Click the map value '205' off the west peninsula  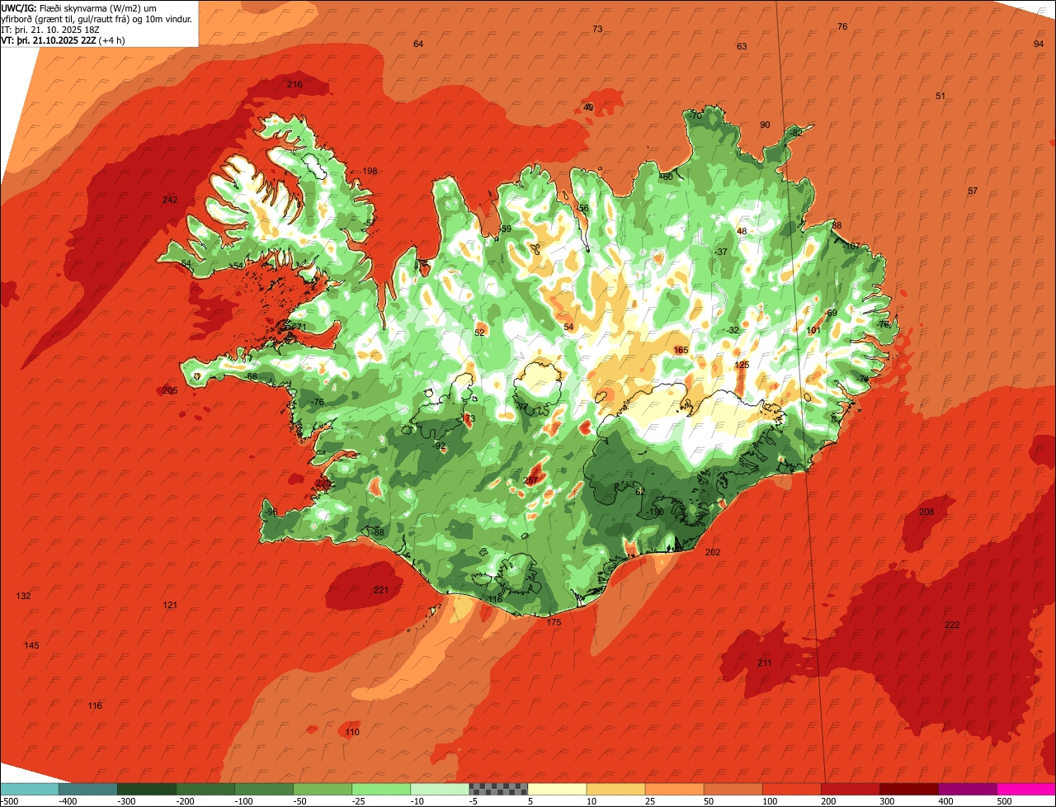170,390
